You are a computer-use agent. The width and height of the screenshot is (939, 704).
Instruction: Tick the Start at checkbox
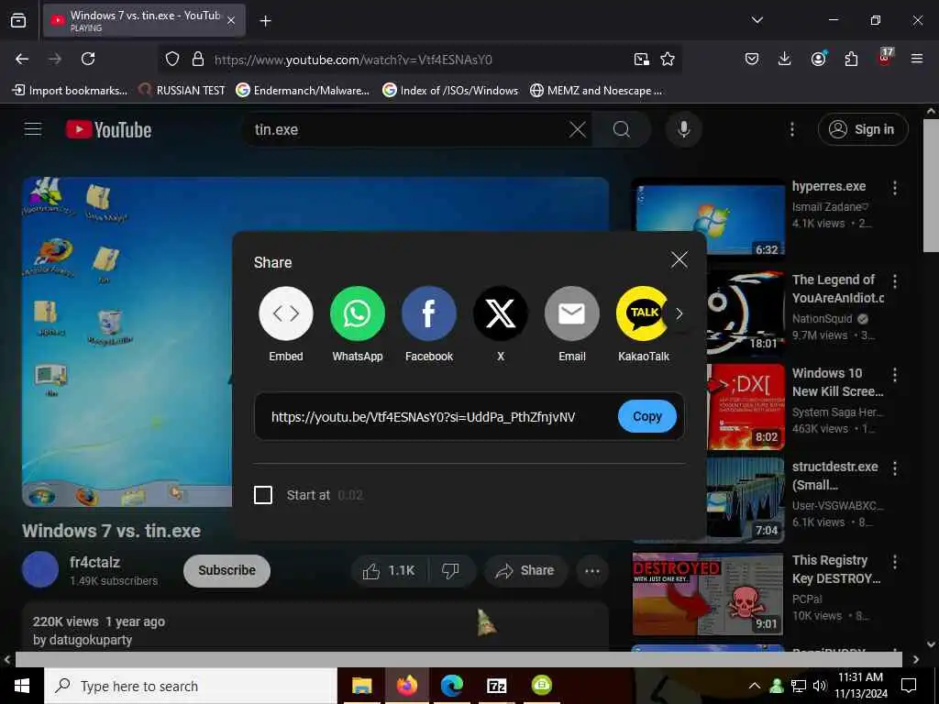(263, 495)
